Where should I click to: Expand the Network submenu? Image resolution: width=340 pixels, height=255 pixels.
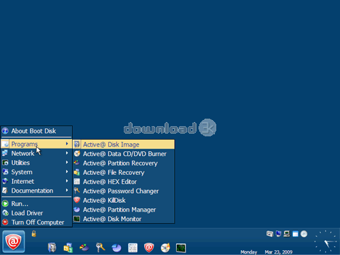click(x=36, y=153)
